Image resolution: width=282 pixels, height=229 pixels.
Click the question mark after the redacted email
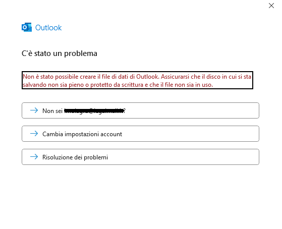(x=125, y=111)
